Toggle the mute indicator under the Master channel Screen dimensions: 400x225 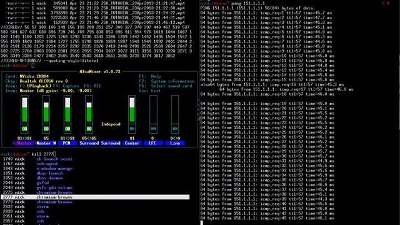click(x=24, y=129)
